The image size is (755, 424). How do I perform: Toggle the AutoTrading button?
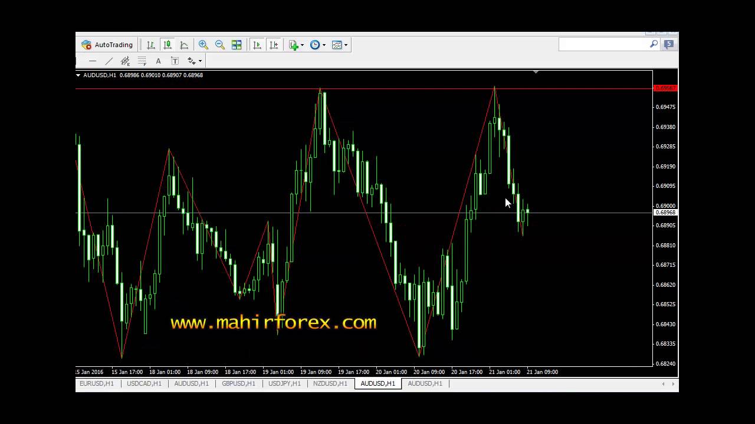[107, 45]
